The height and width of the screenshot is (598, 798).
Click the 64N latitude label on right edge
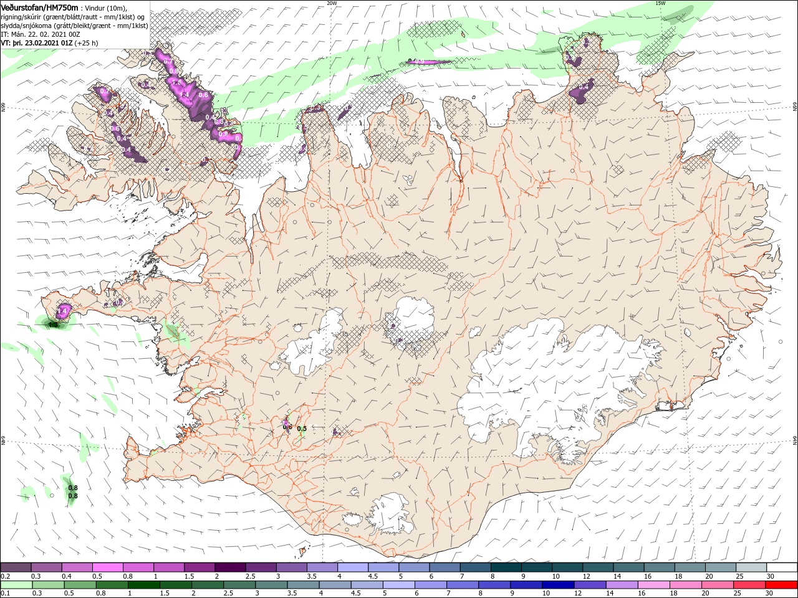[794, 440]
